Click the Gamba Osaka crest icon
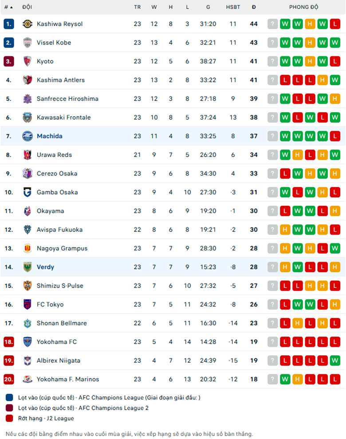This screenshot has height=439, width=346. click(27, 192)
